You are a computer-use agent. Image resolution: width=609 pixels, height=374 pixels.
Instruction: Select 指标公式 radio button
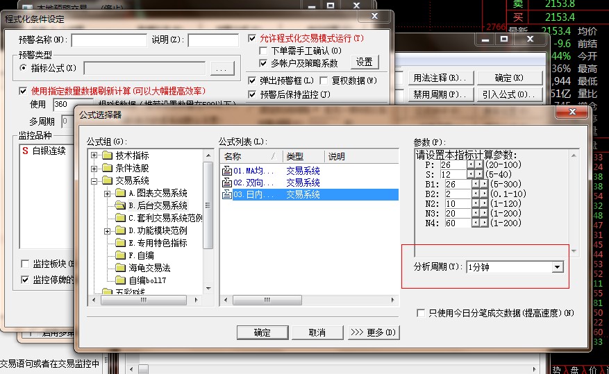point(24,68)
